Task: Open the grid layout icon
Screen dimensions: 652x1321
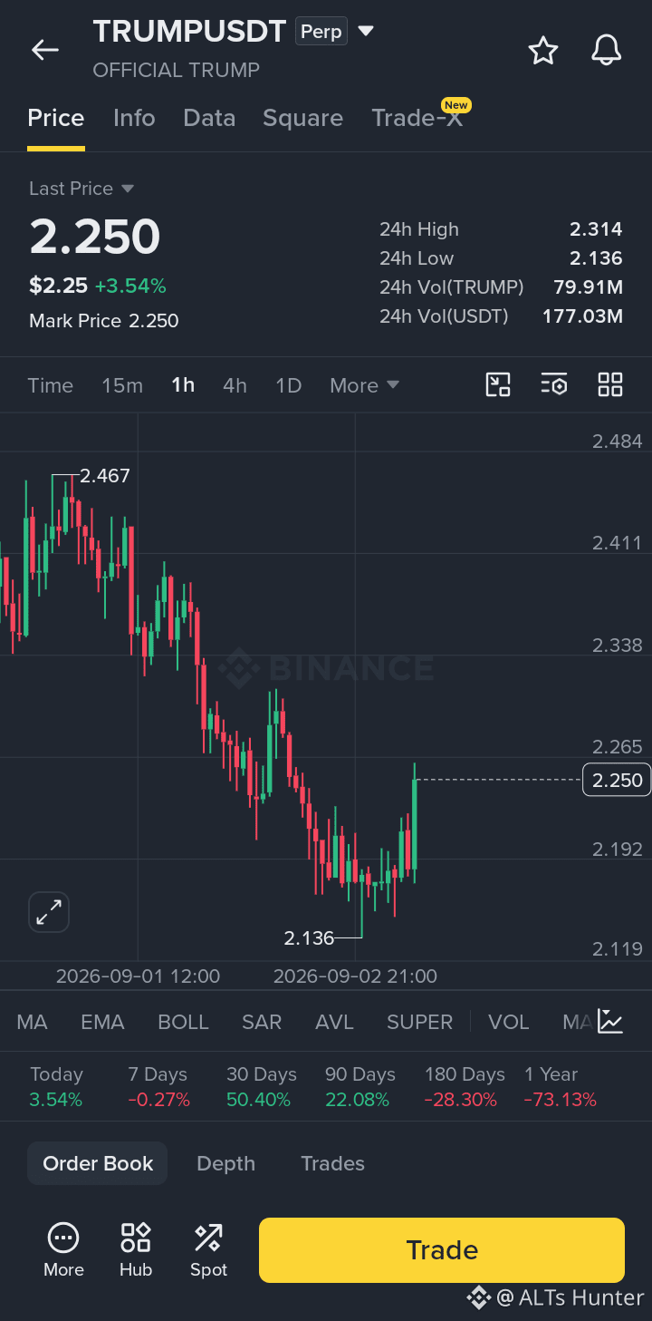Action: 610,384
